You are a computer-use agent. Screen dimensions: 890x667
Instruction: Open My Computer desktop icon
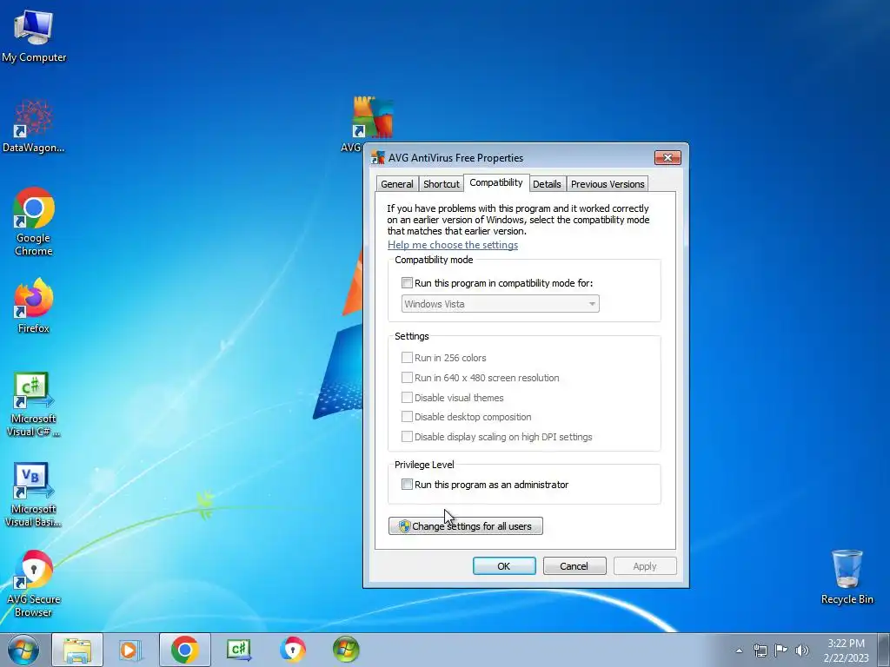click(x=34, y=36)
